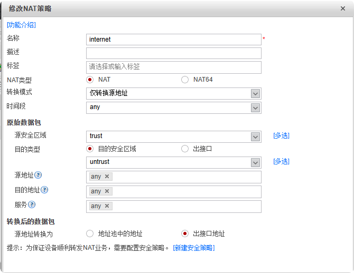Screen dimensions: 354x273
Task: Select 出接口地址 radio option
Action: click(184, 233)
